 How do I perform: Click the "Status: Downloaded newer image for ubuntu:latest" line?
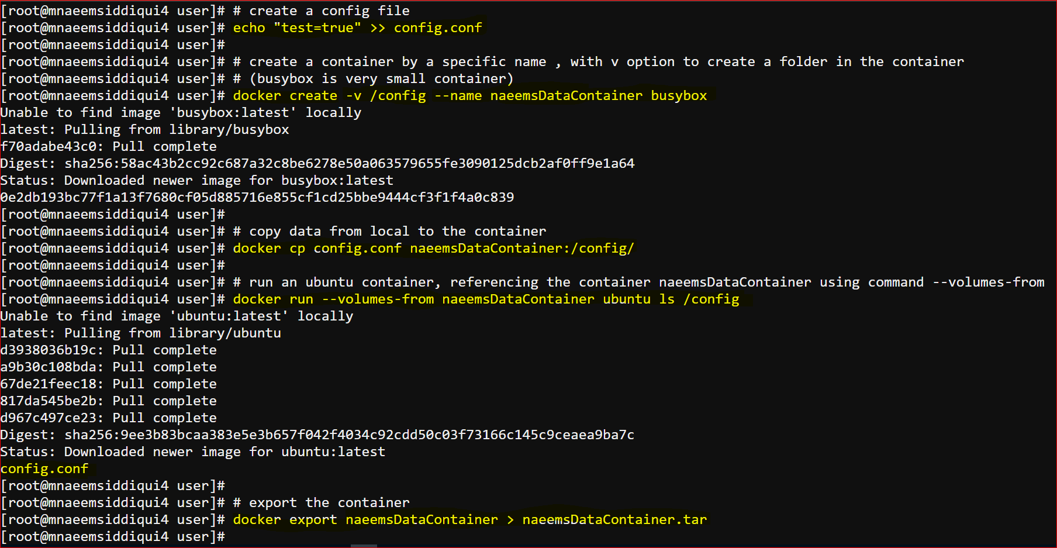[x=193, y=452]
